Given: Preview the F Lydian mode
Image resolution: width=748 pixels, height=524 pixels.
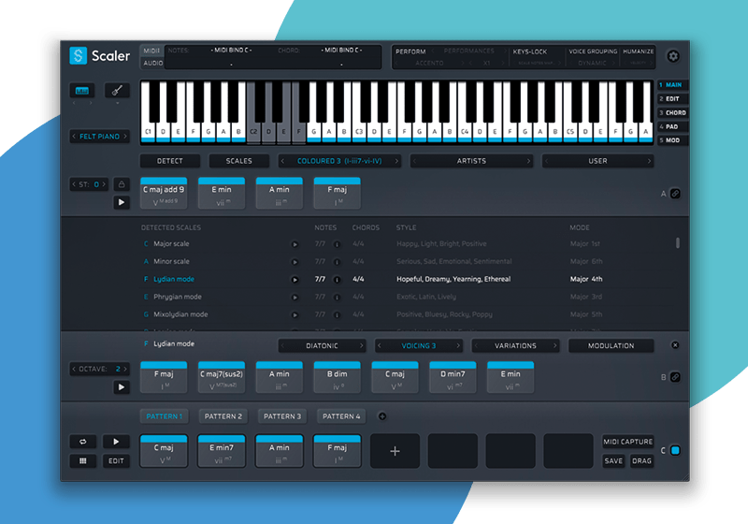Looking at the screenshot, I should point(295,280).
